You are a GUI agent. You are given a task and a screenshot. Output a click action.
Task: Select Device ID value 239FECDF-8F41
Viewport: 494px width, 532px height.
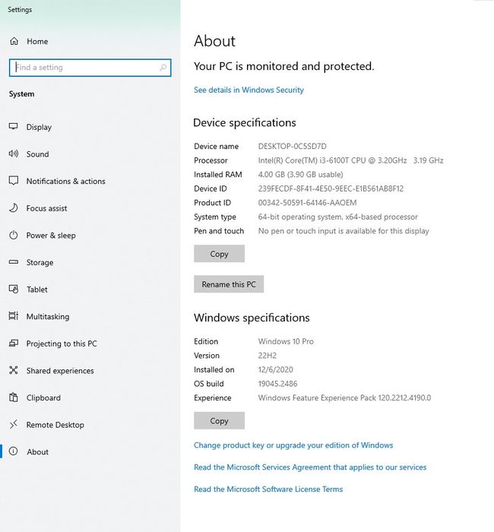coord(331,188)
